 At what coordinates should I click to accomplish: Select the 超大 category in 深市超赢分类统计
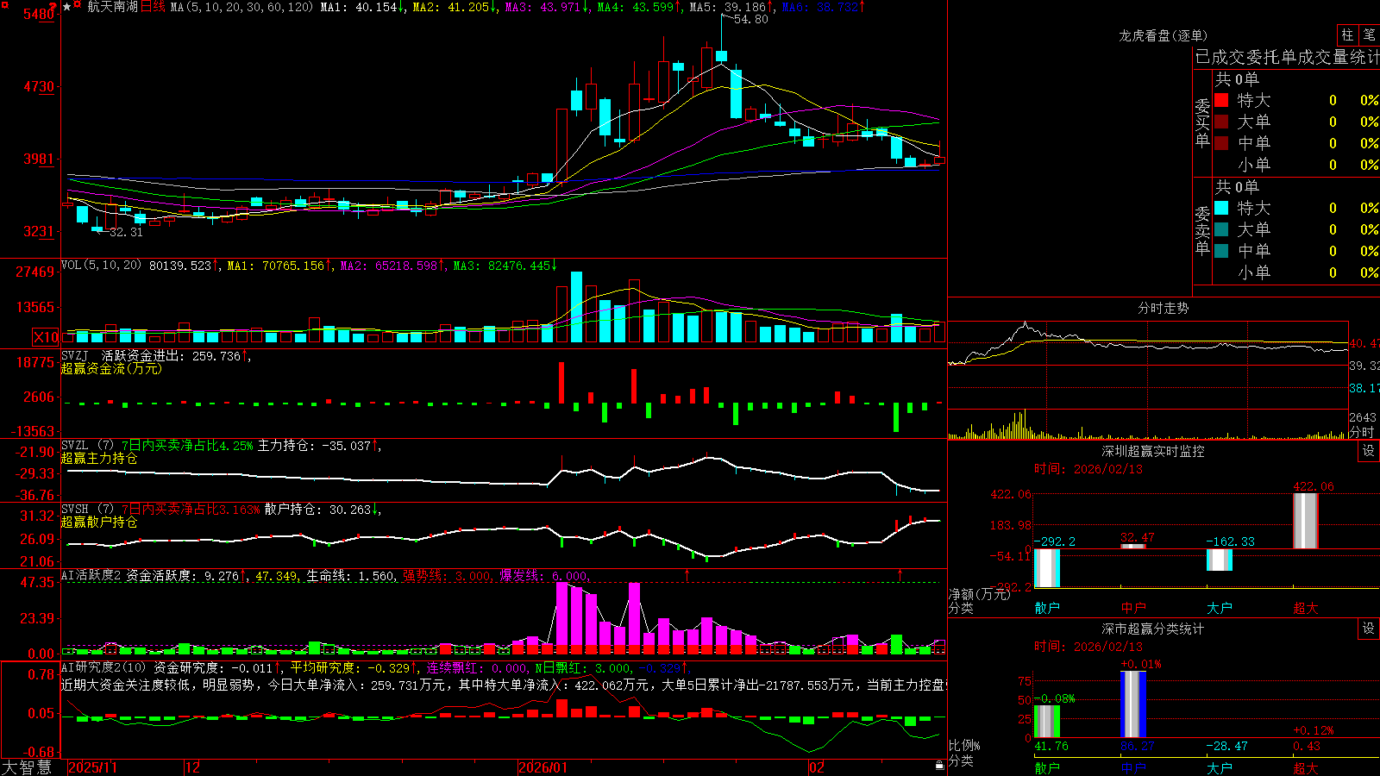(1306, 768)
